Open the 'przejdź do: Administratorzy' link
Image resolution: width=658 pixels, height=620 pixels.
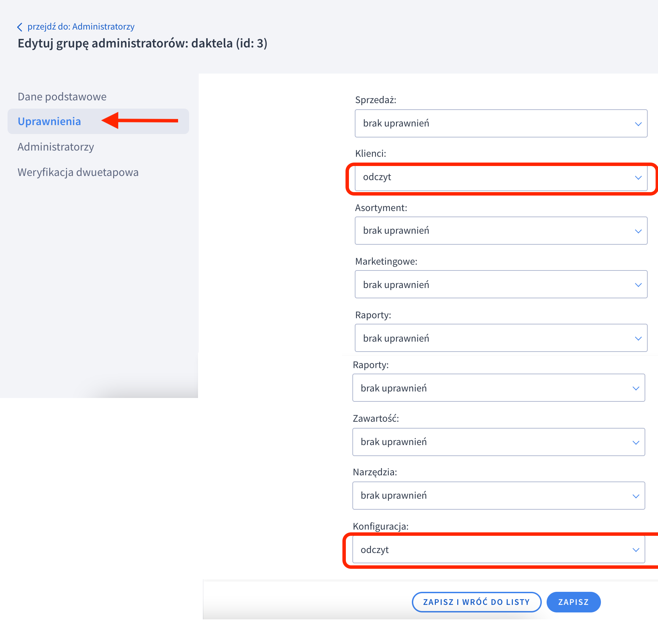coord(81,27)
